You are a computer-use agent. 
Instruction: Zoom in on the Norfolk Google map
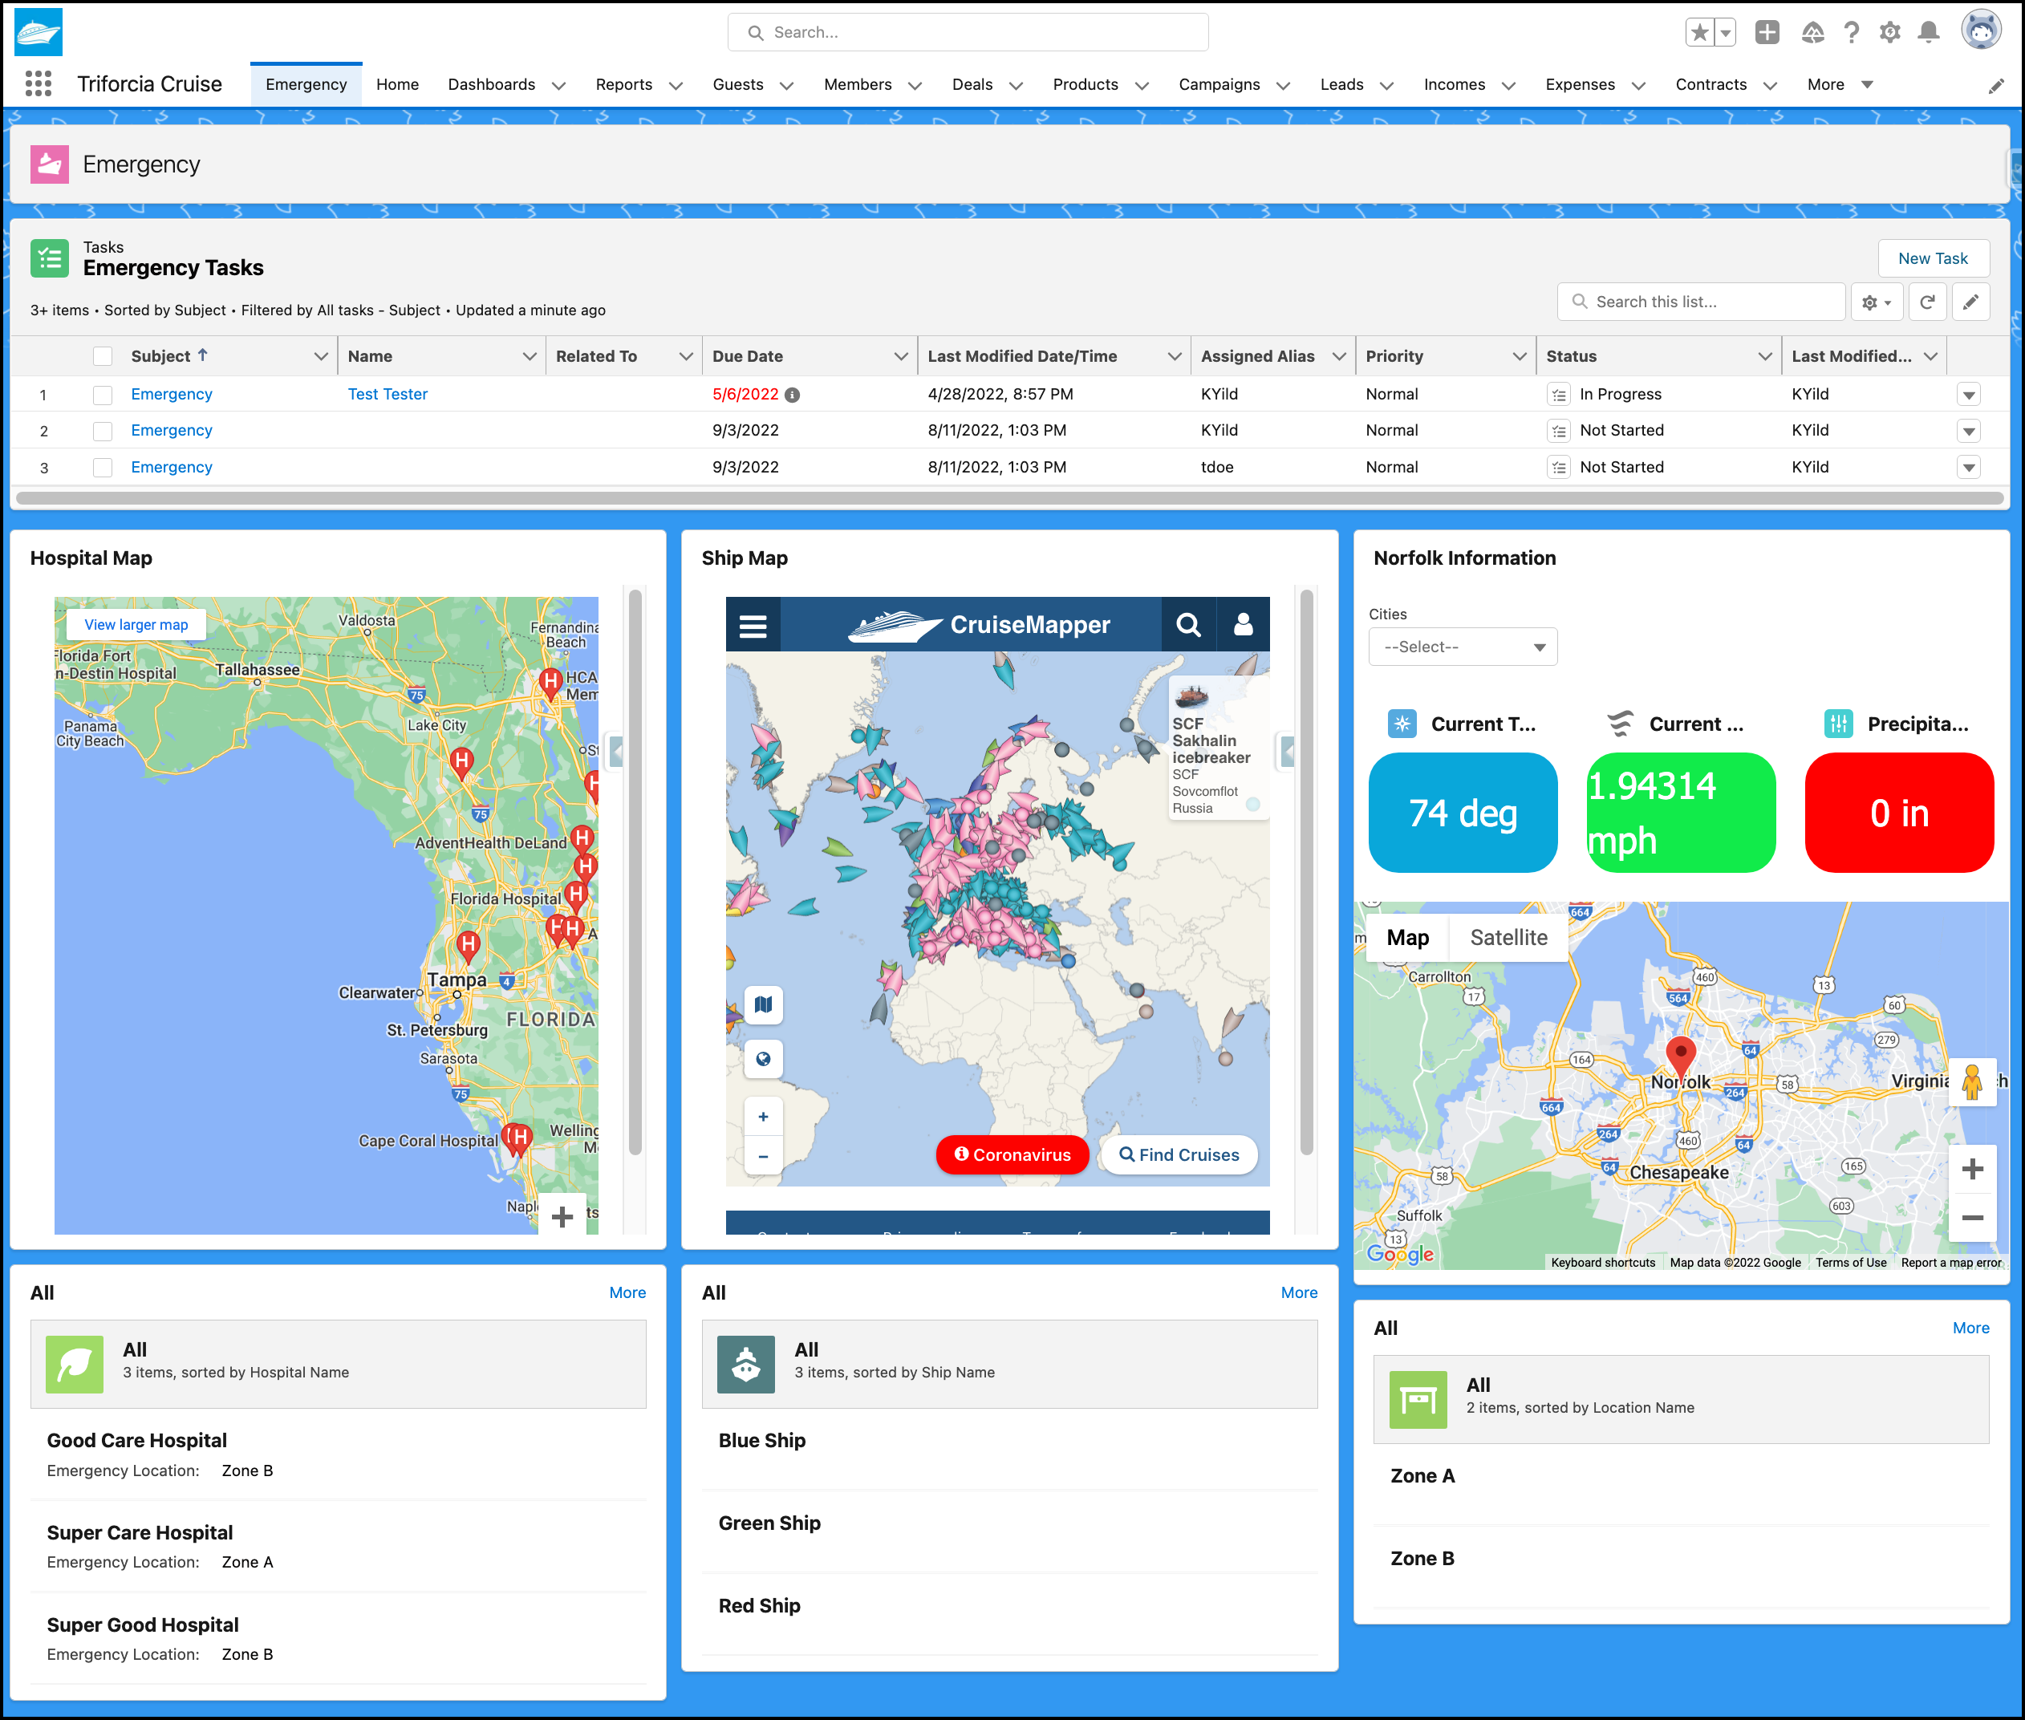pos(1971,1169)
